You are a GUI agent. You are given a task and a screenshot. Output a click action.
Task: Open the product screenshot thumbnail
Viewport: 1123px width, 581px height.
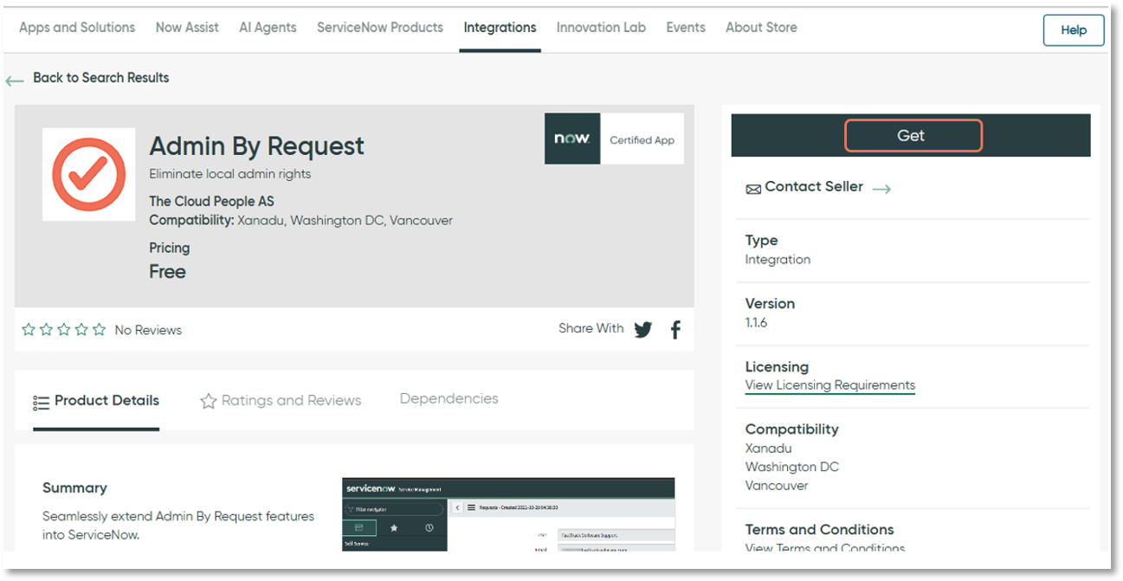508,514
